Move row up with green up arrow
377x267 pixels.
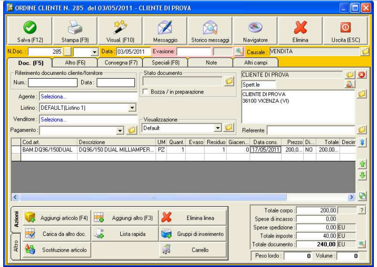(362, 164)
